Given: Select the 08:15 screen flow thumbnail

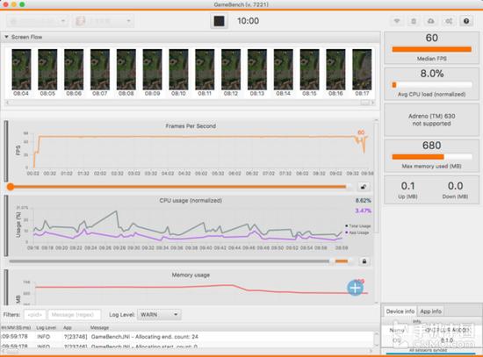Looking at the screenshot, I should click(x=309, y=69).
